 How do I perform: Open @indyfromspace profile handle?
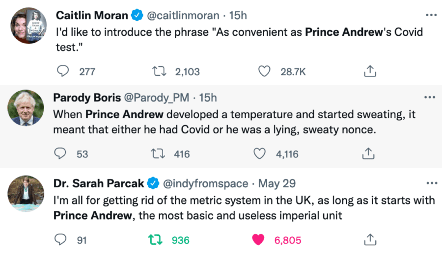coord(205,183)
